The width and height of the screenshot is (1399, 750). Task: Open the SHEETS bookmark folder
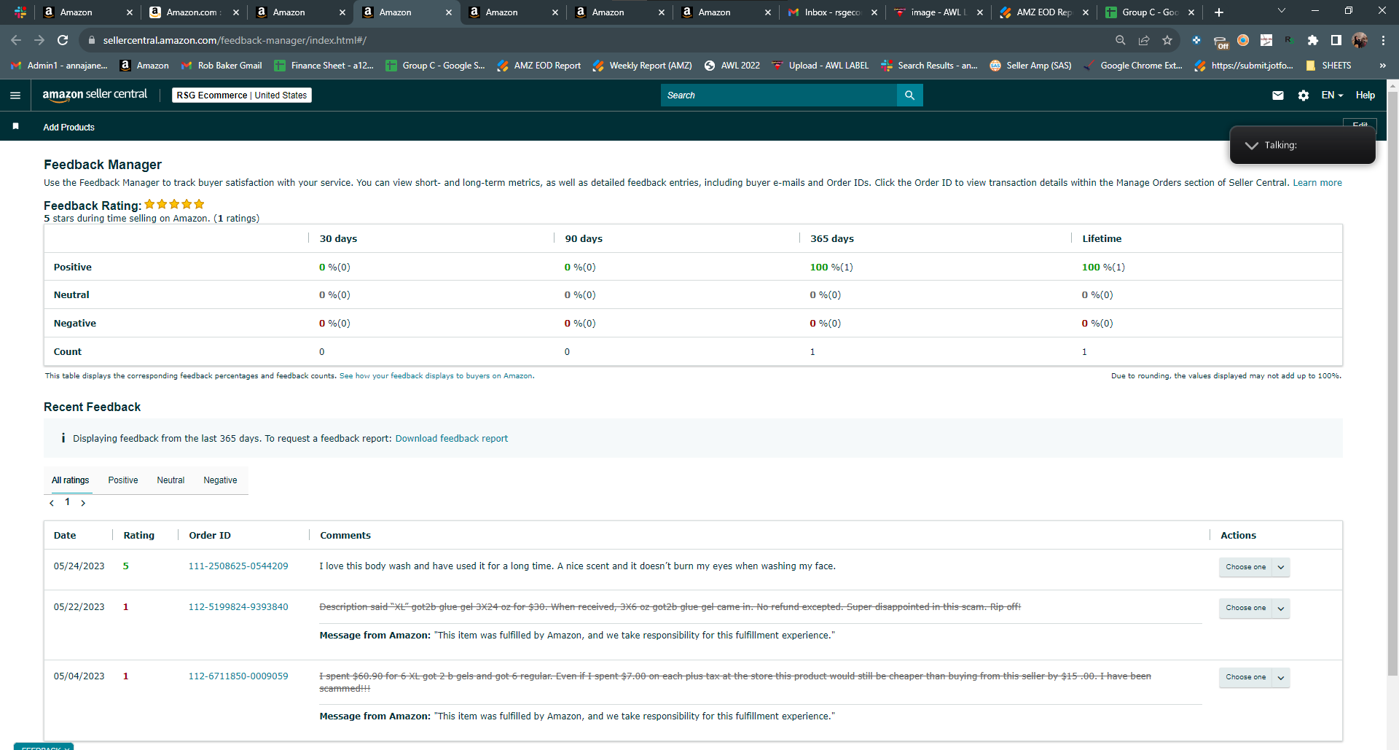tap(1328, 66)
